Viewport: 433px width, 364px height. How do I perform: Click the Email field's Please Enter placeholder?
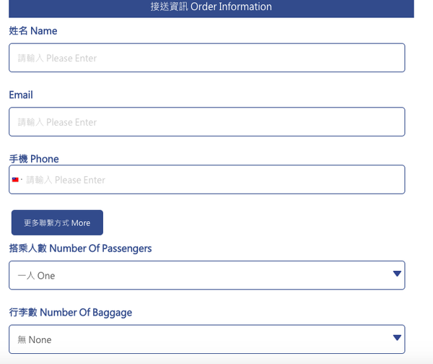pos(57,122)
